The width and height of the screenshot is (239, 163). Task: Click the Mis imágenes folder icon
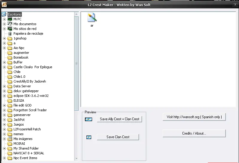10,139
